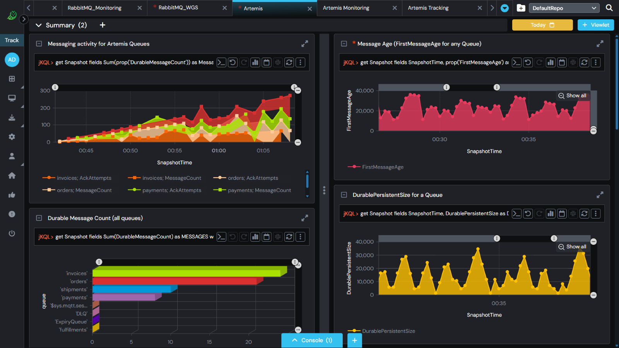Open alert exclamation icon in sidebar
The width and height of the screenshot is (619, 348).
tap(12, 214)
